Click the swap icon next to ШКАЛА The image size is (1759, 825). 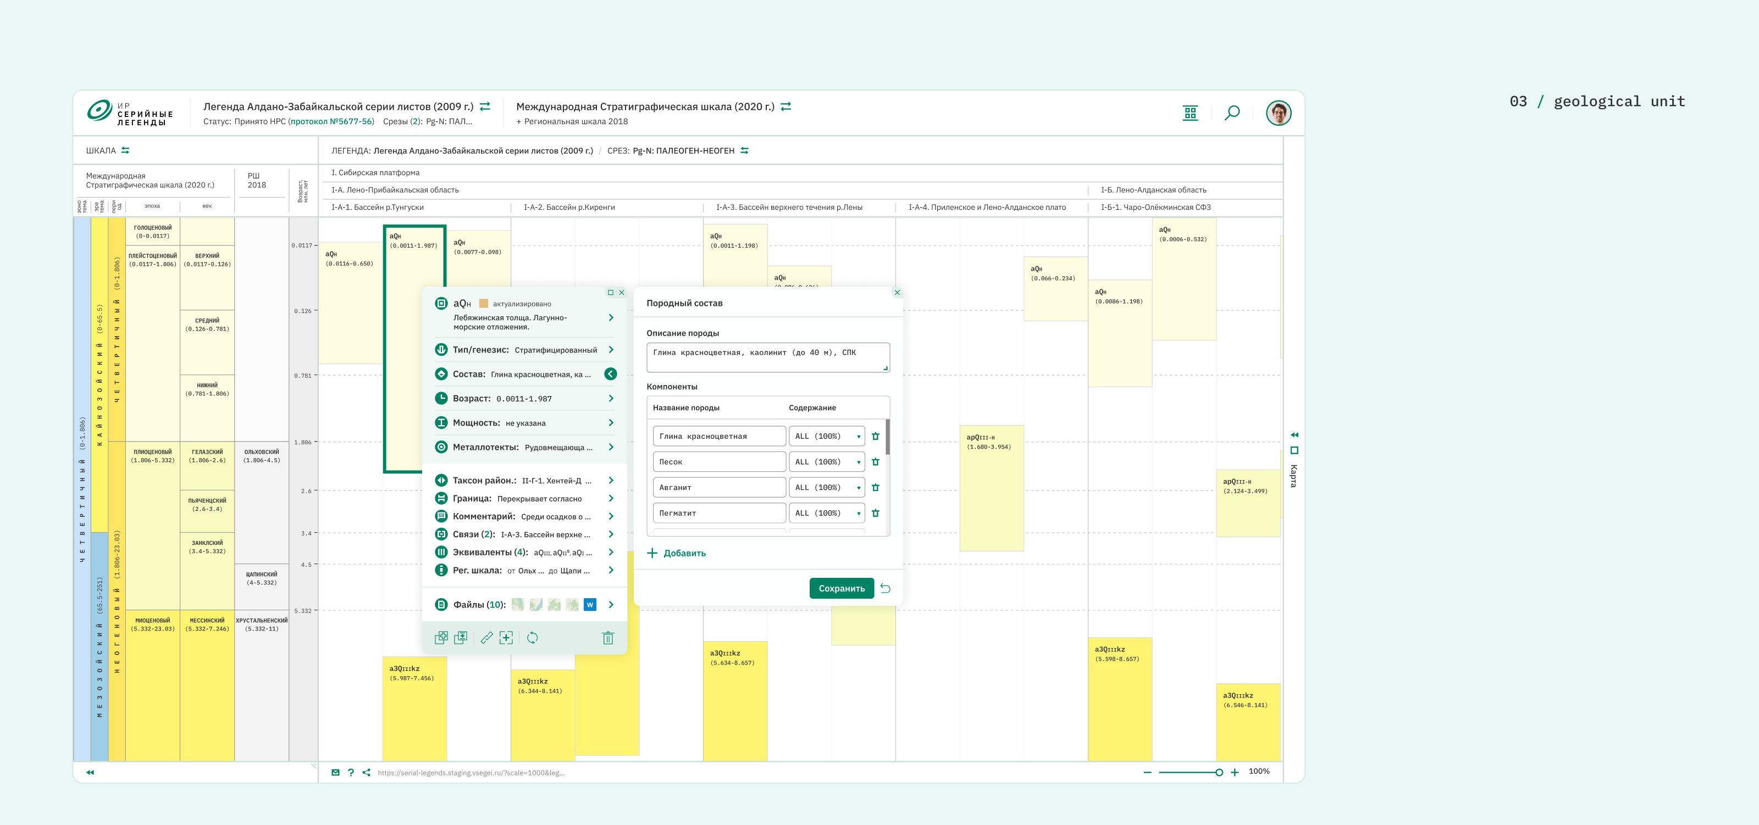tap(126, 150)
